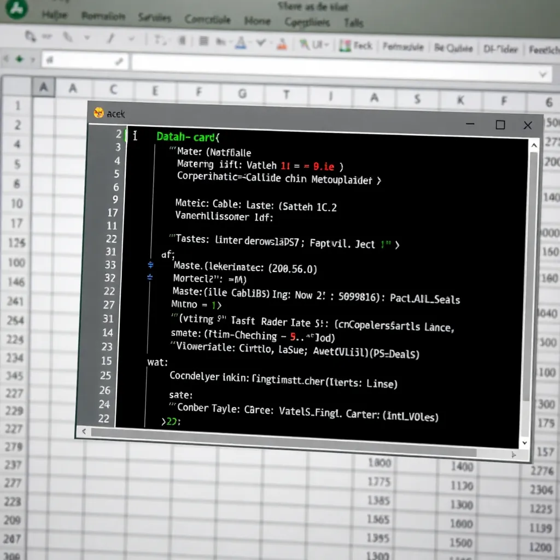Screen dimensions: 560x560
Task: Open the UI dropdown in the toolbar
Action: coord(318,45)
